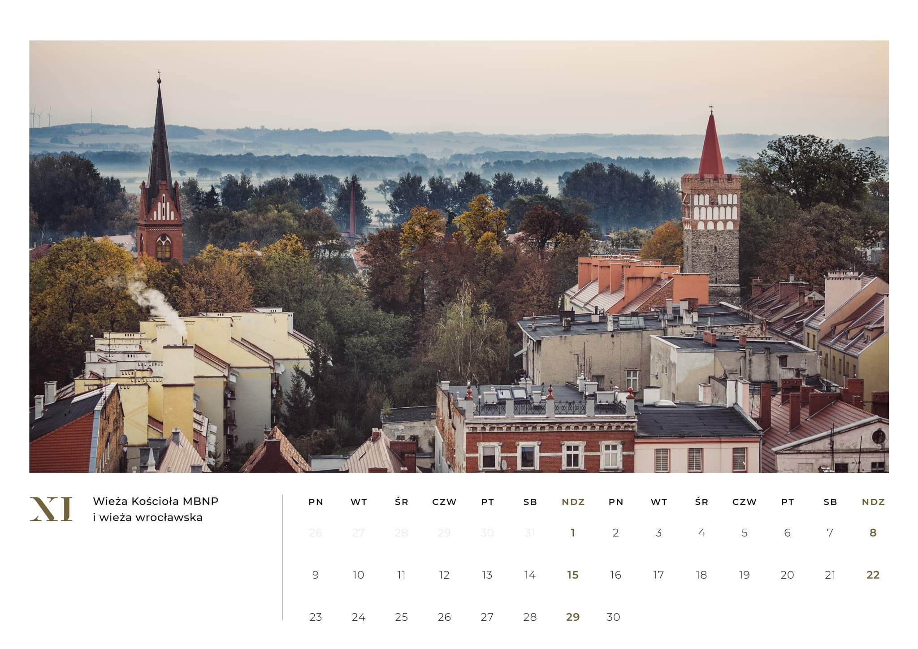Select the PN header above date 2
The height and width of the screenshot is (649, 918).
point(616,502)
